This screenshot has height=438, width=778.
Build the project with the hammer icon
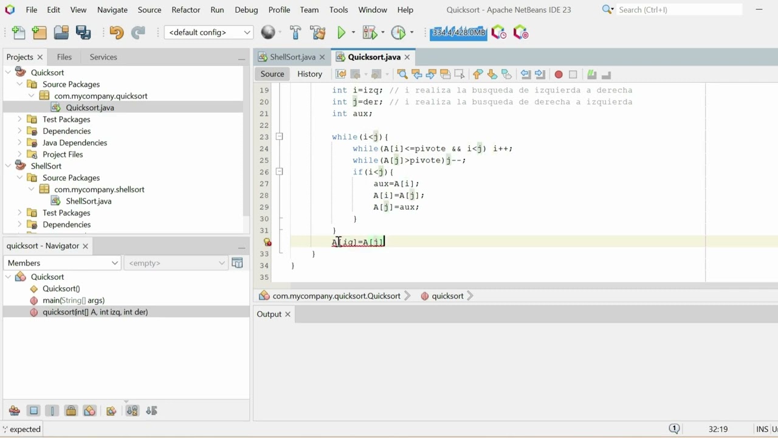pos(295,33)
